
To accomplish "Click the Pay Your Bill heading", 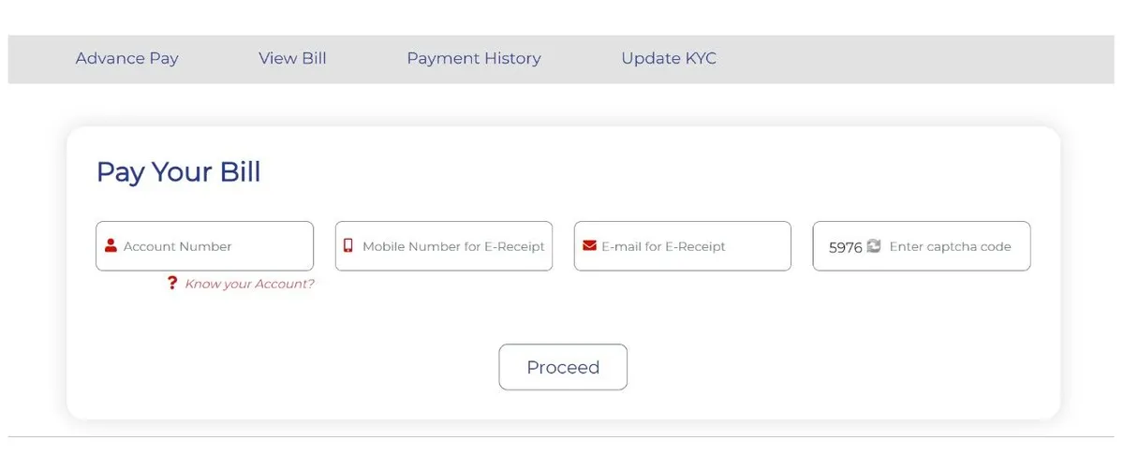I will 178,172.
